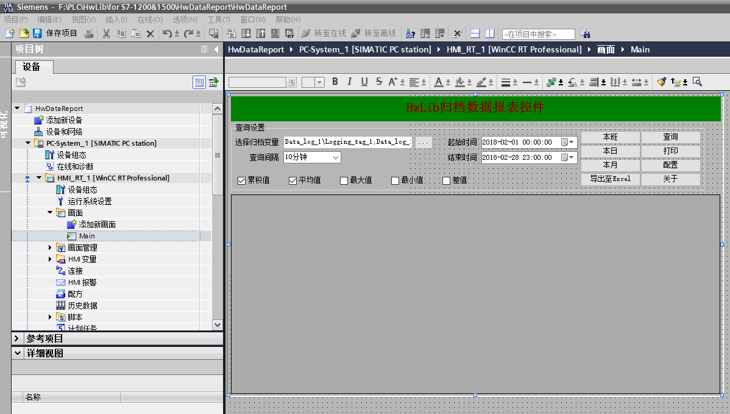This screenshot has width=730, height=414.
Task: Click the Undo arrow icon
Action: click(x=167, y=34)
